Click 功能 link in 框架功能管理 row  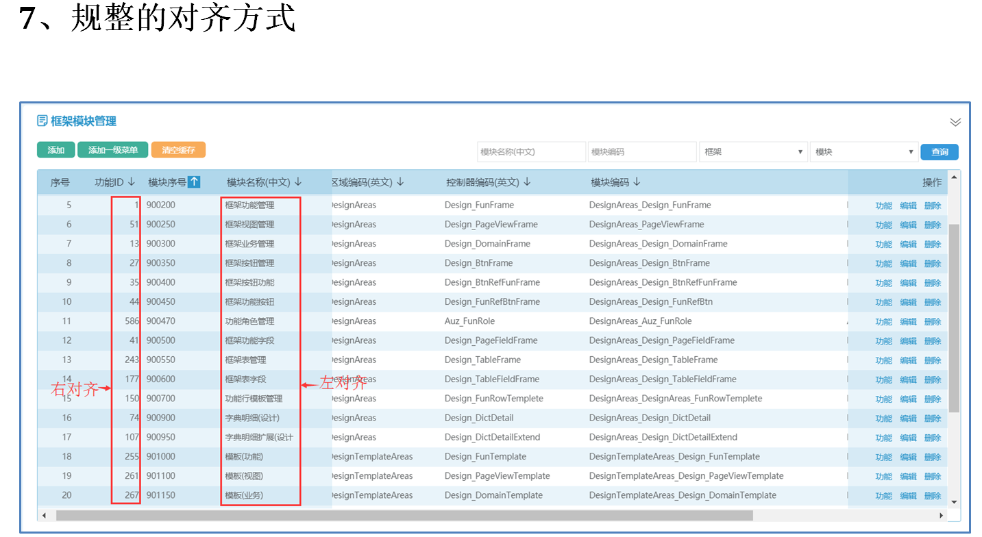tap(883, 205)
